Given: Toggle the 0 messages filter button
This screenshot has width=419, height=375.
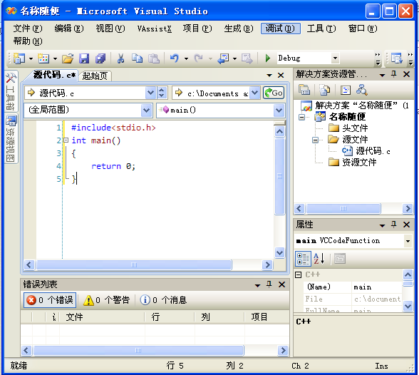Looking at the screenshot, I should (163, 300).
